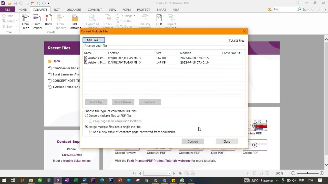Go to the last page arrow

[x=180, y=173]
